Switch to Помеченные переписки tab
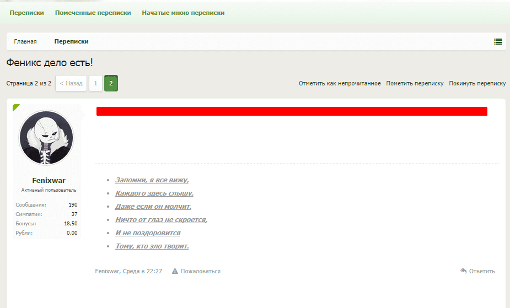The height and width of the screenshot is (308, 510). [93, 13]
